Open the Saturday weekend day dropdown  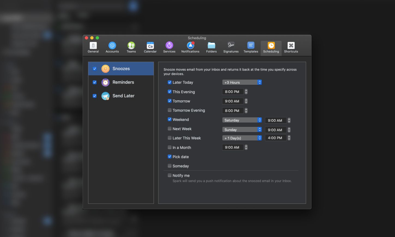pos(242,120)
